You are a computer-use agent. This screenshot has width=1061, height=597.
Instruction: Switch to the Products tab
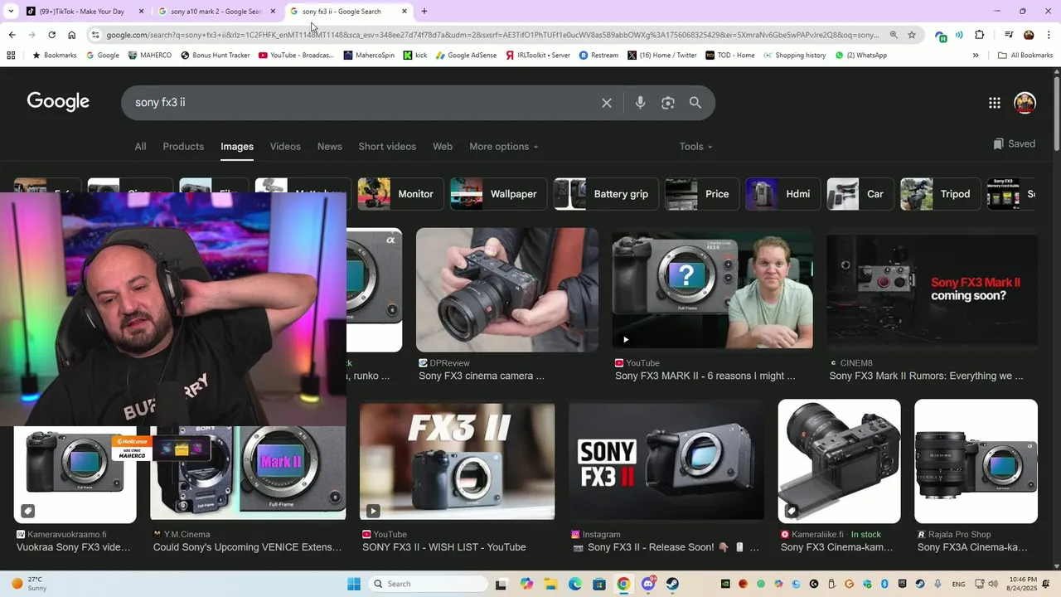(x=183, y=147)
